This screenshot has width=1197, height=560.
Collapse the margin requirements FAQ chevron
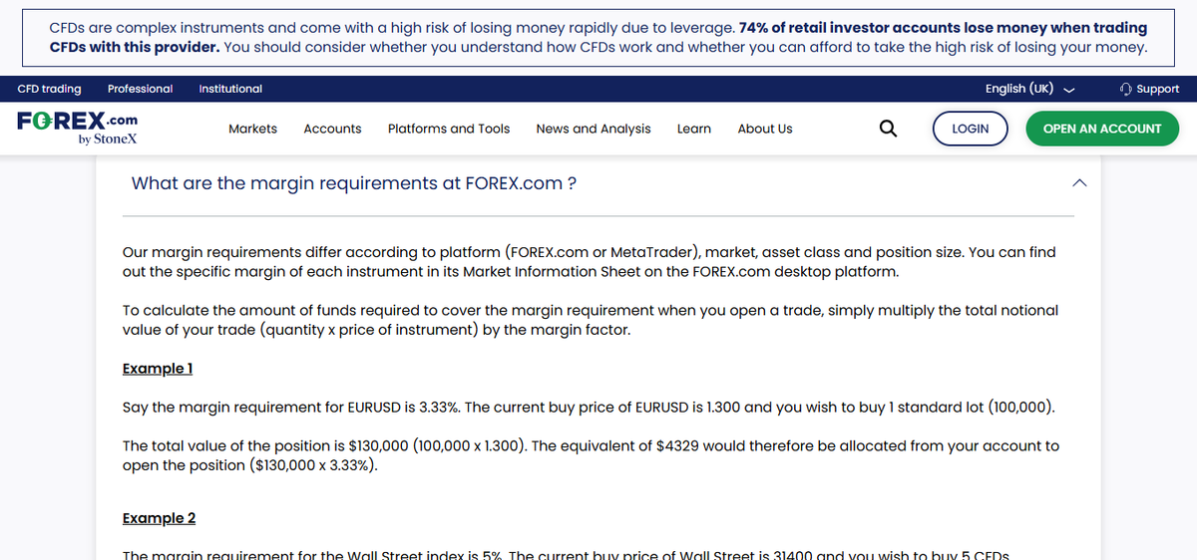[x=1078, y=183]
